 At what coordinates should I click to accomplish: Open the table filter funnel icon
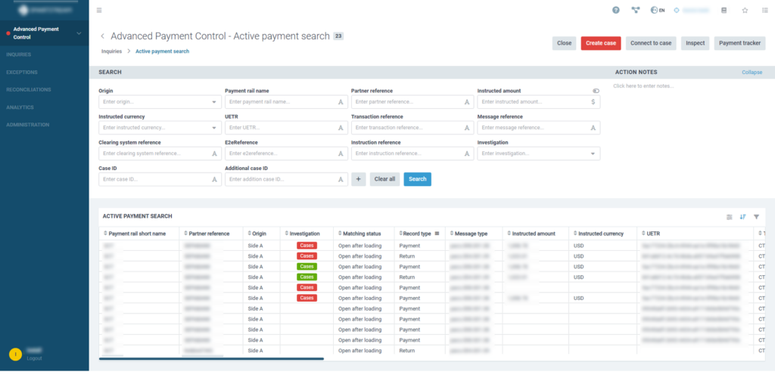[756, 217]
